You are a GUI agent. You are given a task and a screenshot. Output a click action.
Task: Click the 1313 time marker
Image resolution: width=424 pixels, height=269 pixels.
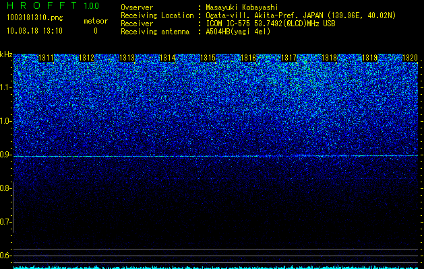pos(127,58)
